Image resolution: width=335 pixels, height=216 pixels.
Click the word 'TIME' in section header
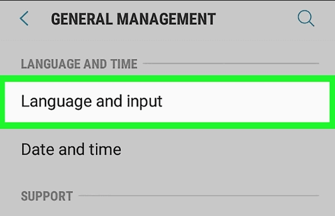tap(124, 64)
